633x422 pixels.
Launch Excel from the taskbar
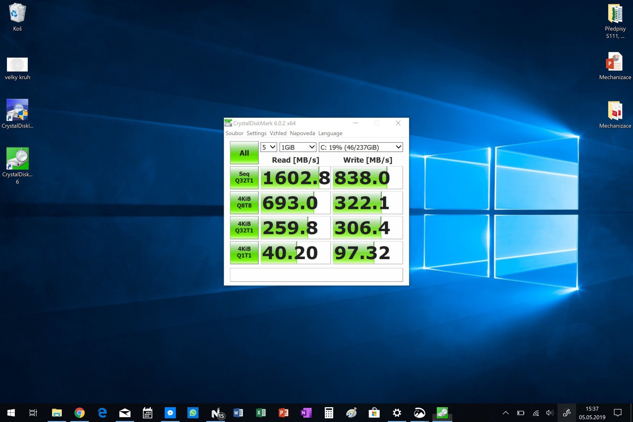(x=261, y=413)
